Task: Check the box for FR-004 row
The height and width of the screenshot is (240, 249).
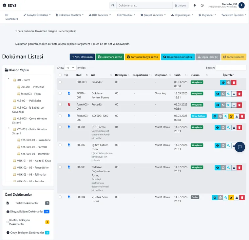Action: coord(60,197)
